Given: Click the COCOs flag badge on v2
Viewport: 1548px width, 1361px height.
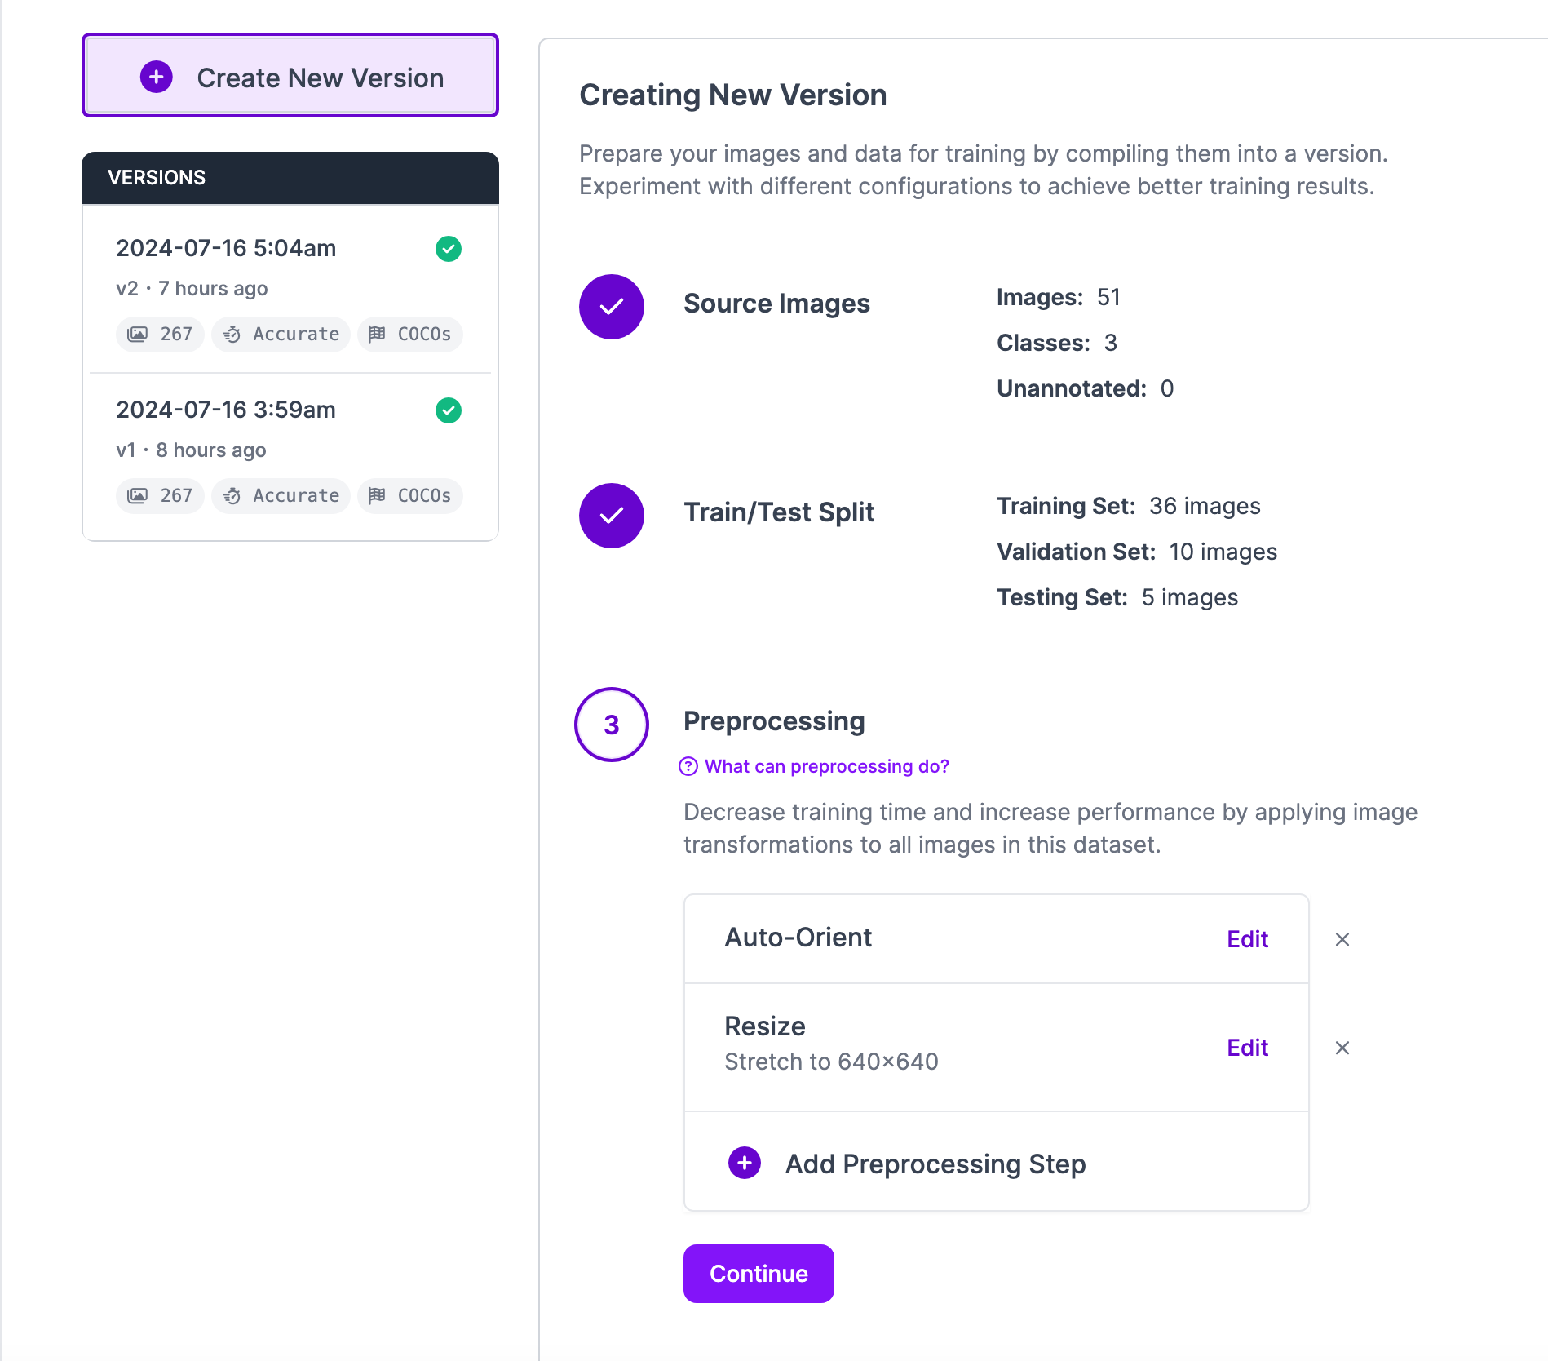Looking at the screenshot, I should (x=409, y=334).
